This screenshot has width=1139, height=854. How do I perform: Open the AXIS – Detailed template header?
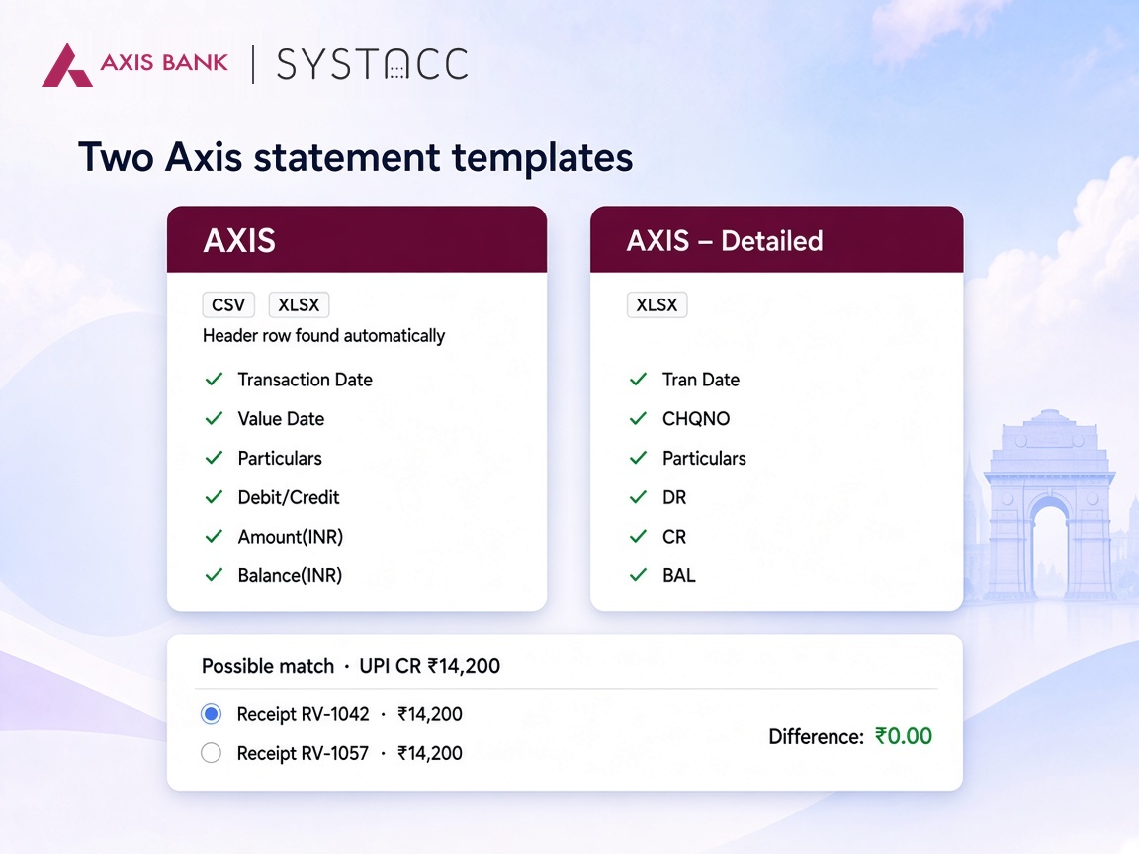pos(776,239)
